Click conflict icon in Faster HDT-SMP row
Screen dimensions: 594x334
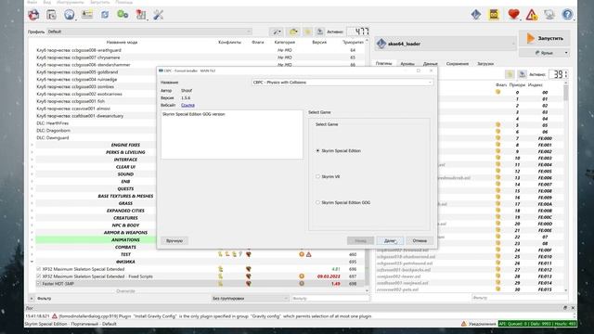(220, 284)
